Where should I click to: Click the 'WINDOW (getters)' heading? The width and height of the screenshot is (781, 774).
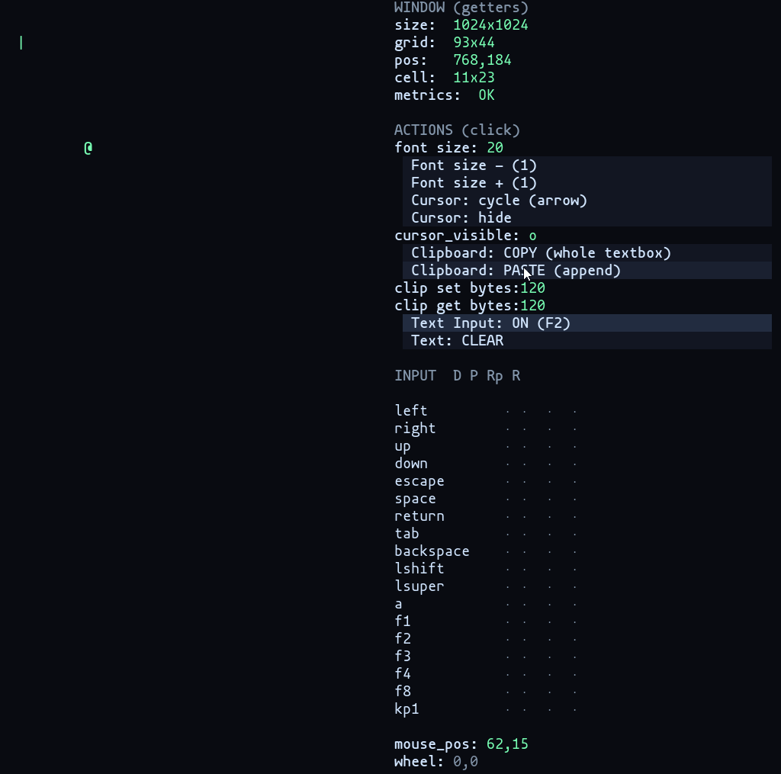tap(461, 8)
